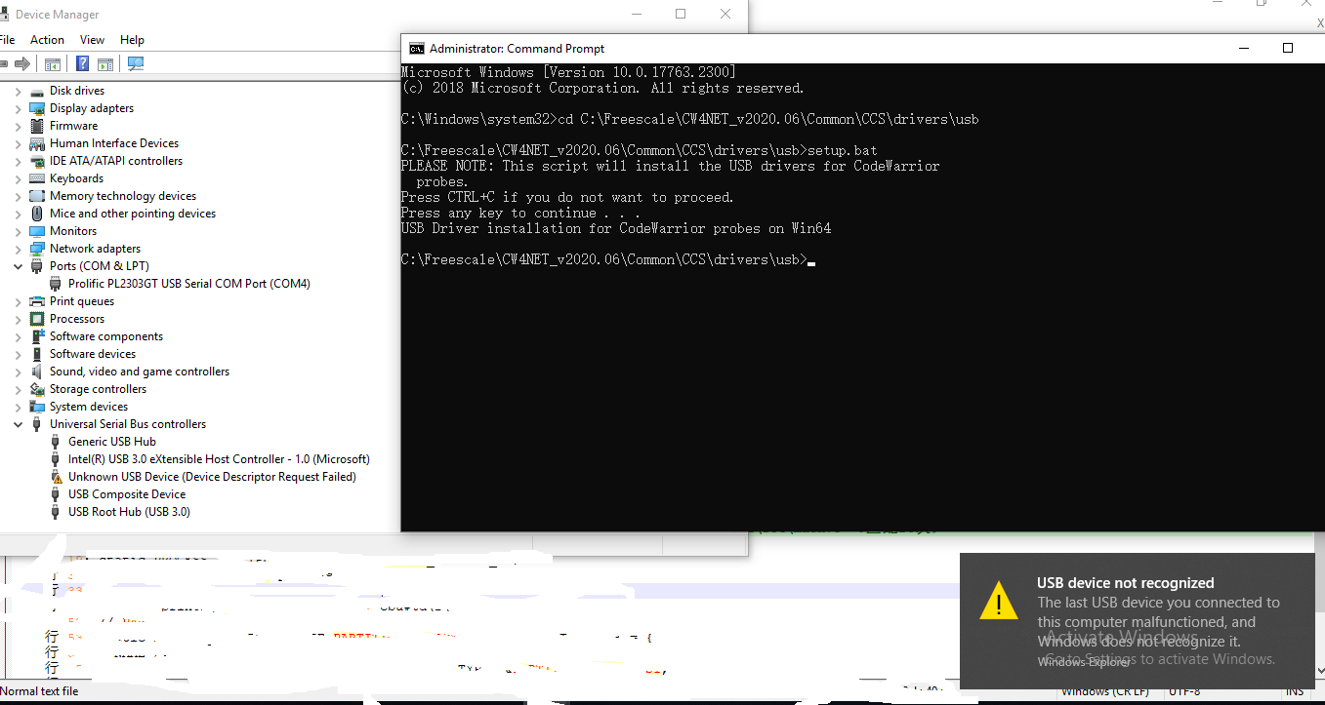Image resolution: width=1325 pixels, height=705 pixels.
Task: Open the Action menu
Action: [47, 39]
